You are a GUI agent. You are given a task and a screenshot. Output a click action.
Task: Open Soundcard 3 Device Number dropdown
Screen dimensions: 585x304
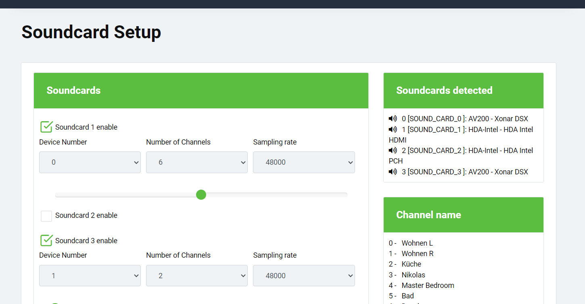(x=90, y=276)
